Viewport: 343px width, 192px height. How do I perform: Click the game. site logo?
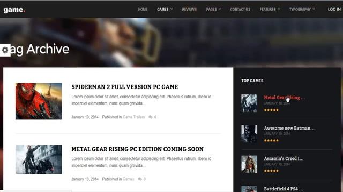pyautogui.click(x=14, y=10)
